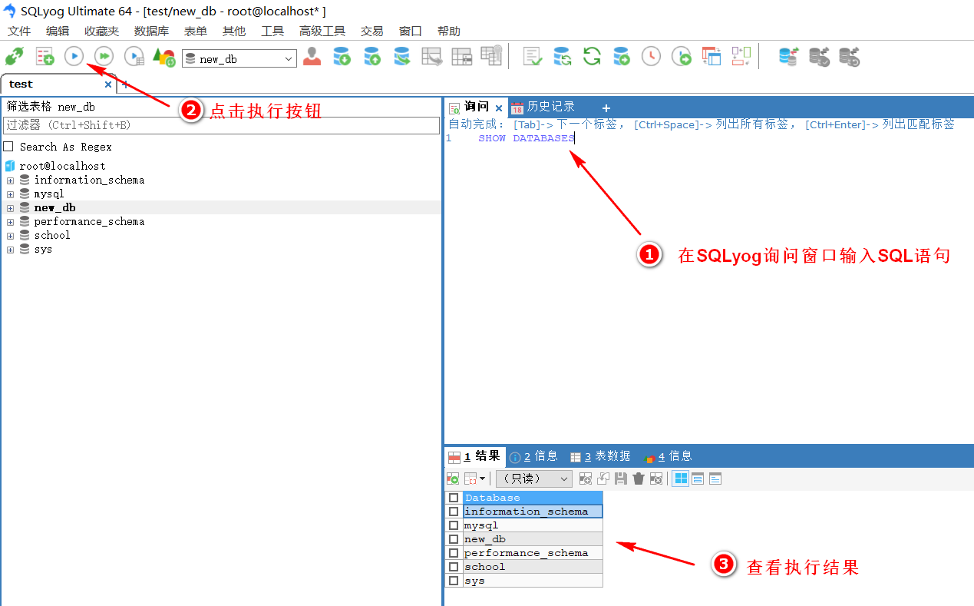Switch to the 2 信息 tab
Image resolution: width=974 pixels, height=606 pixels.
(533, 456)
